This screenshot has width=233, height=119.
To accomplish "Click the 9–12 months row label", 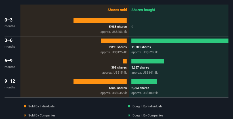I will click(10, 84).
